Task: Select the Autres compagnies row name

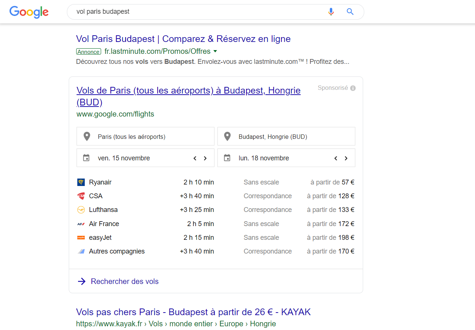Action: pyautogui.click(x=117, y=251)
